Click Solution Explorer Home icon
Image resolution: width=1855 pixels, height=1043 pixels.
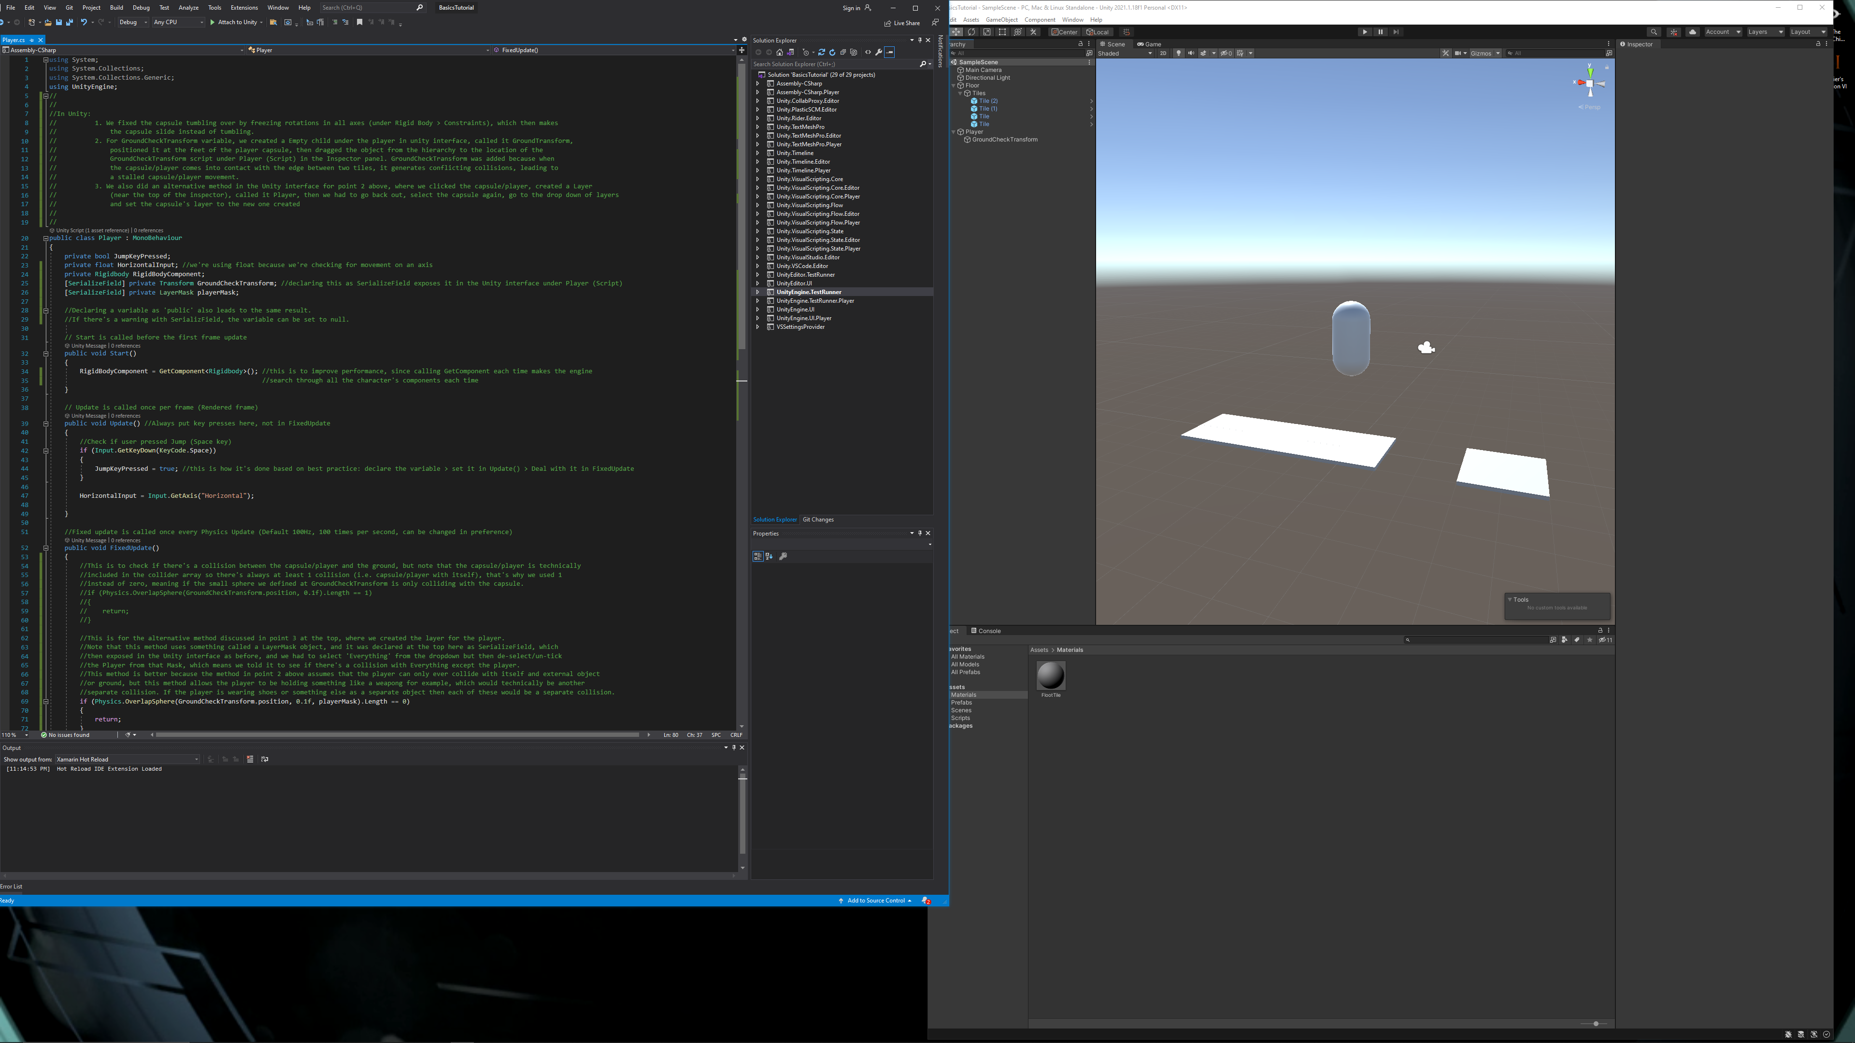tap(779, 53)
